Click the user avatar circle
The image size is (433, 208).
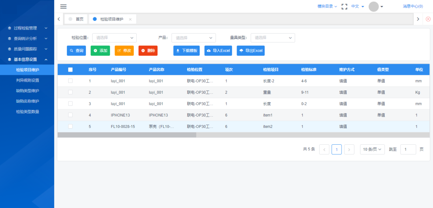[374, 7]
